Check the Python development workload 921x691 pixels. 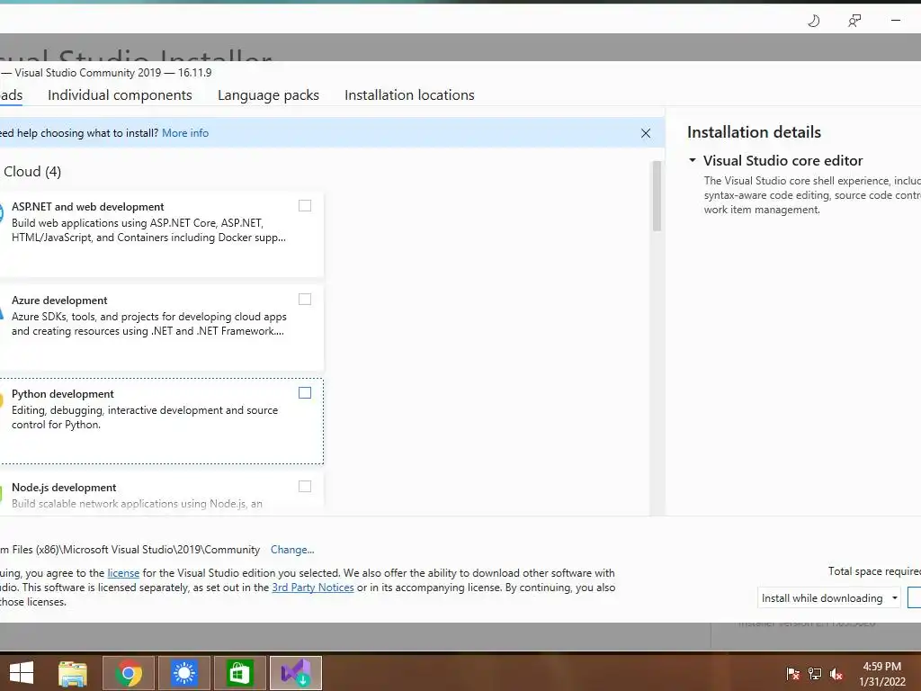(x=305, y=392)
